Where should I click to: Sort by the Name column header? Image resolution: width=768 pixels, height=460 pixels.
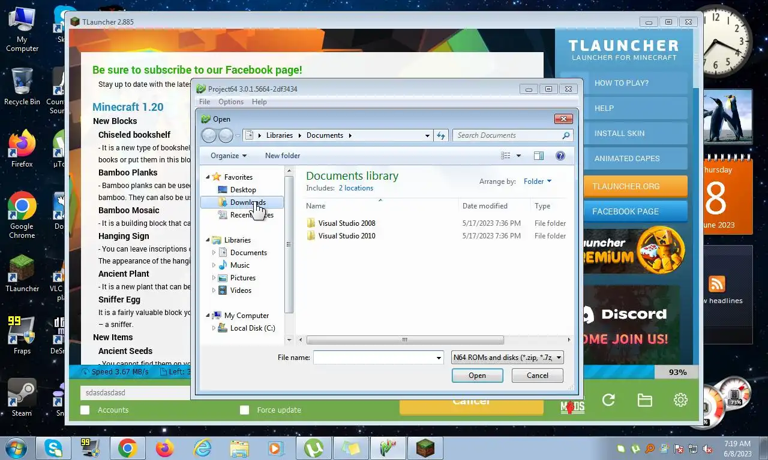[316, 206]
